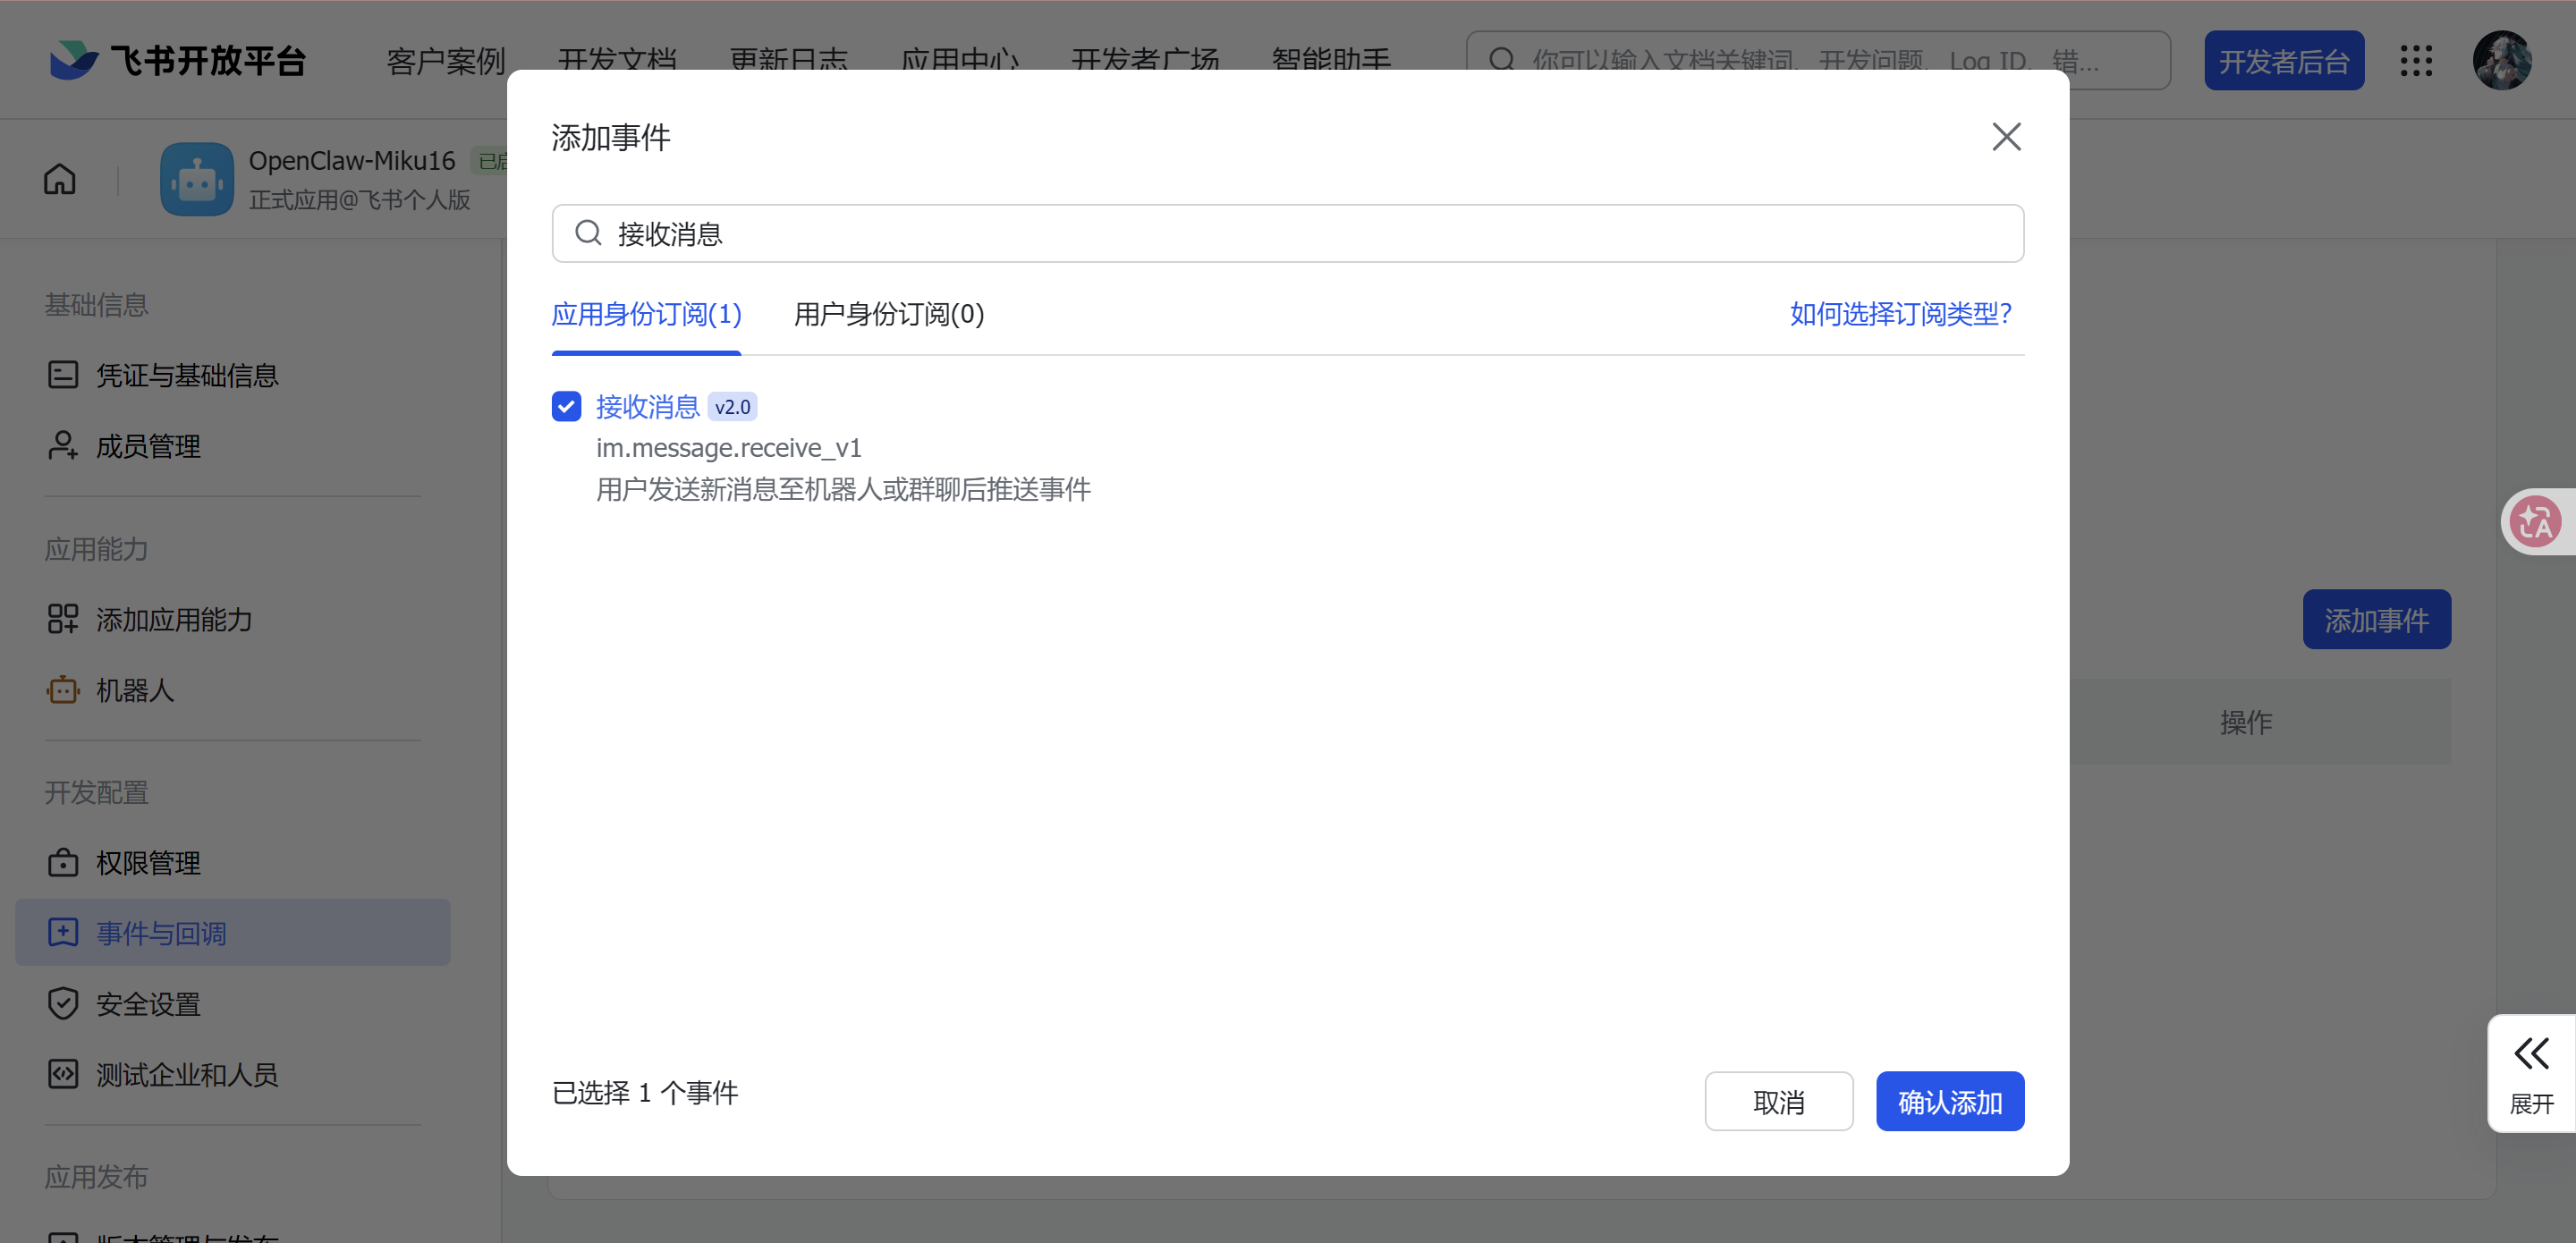2576x1243 pixels.
Task: Expand the 展开 side panel
Action: coord(2531,1073)
